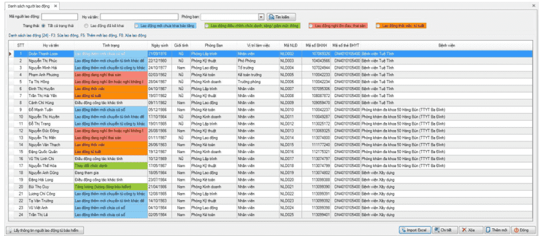Open Chi tiết details for selected worker
This screenshot has width=539, height=236.
click(x=445, y=230)
